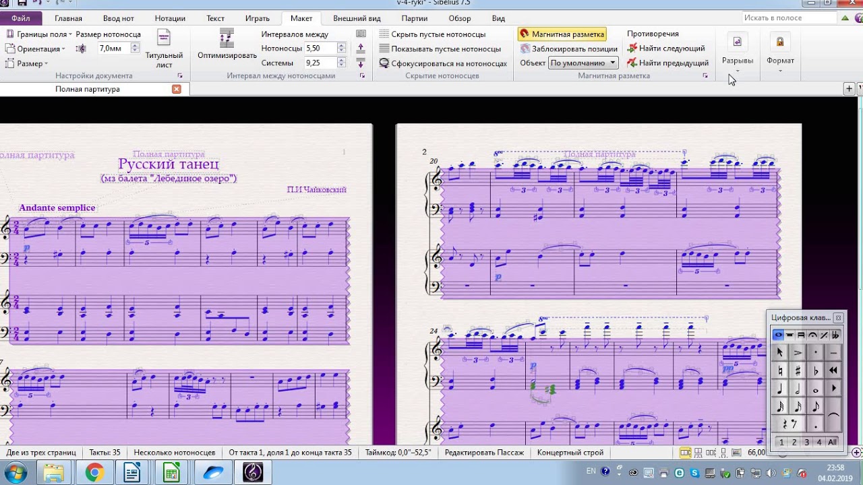Screen dimensions: 863x485
Task: Open the keypad layout tab with the double-beam symbol
Action: pyautogui.click(x=801, y=335)
